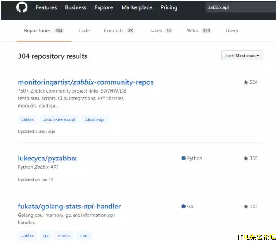Image resolution: width=276 pixels, height=242 pixels.
Task: Open Explore in the top navigation
Action: (x=104, y=7)
